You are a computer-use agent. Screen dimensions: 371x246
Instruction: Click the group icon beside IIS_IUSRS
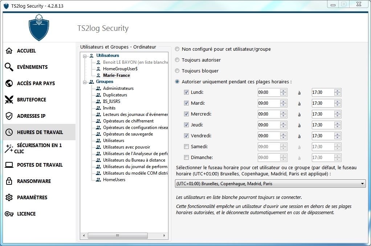tap(98, 101)
